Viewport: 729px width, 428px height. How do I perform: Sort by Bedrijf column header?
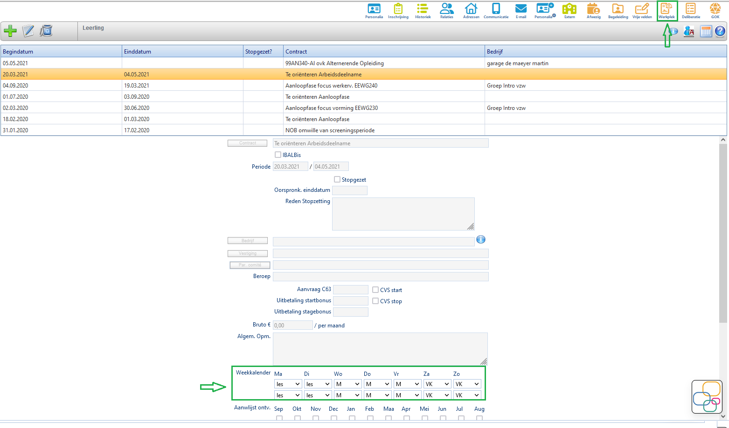click(606, 51)
